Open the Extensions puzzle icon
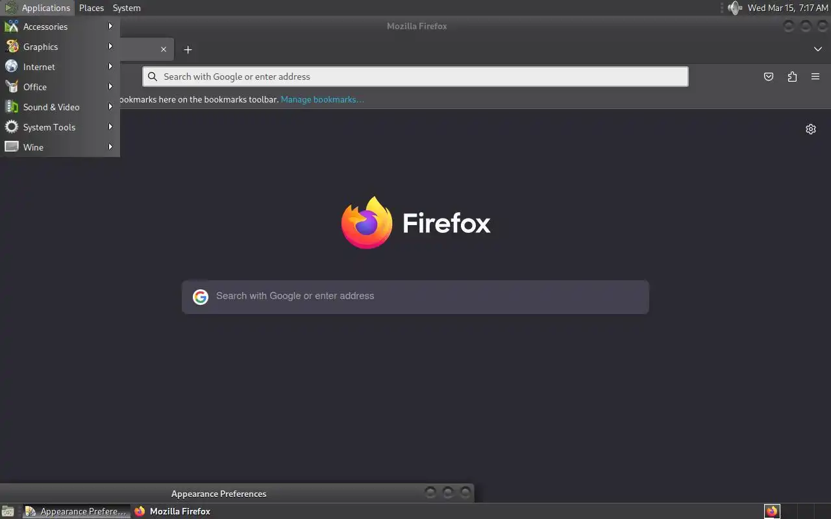The height and width of the screenshot is (519, 831). pyautogui.click(x=792, y=77)
